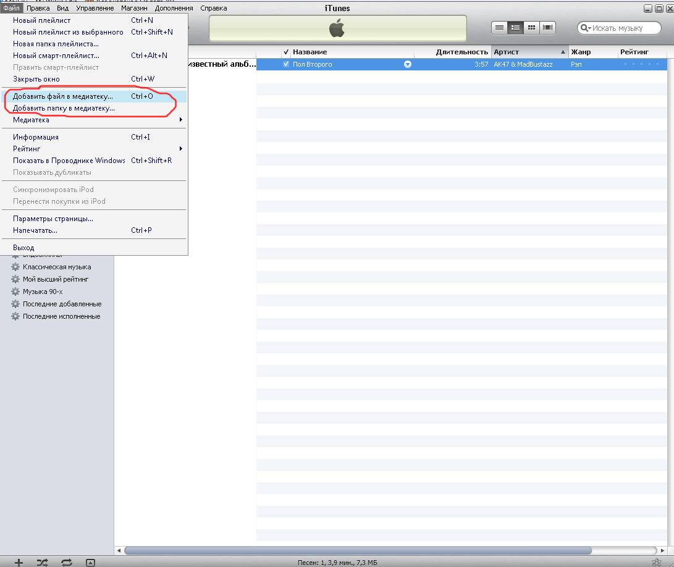
Task: Toggle shuffle icon in bottom bar
Action: pyautogui.click(x=42, y=562)
